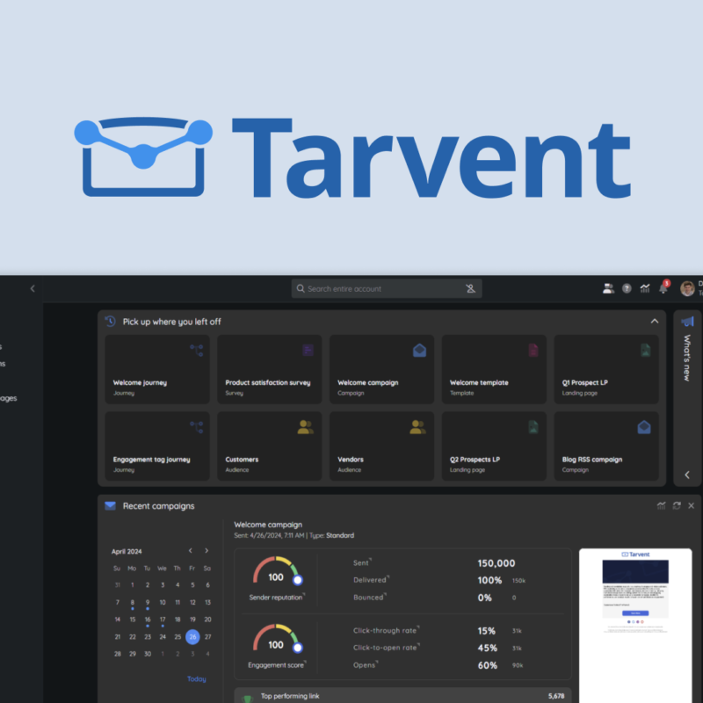Image resolution: width=703 pixels, height=703 pixels.
Task: Select April 16 in the calendar
Action: (x=148, y=620)
